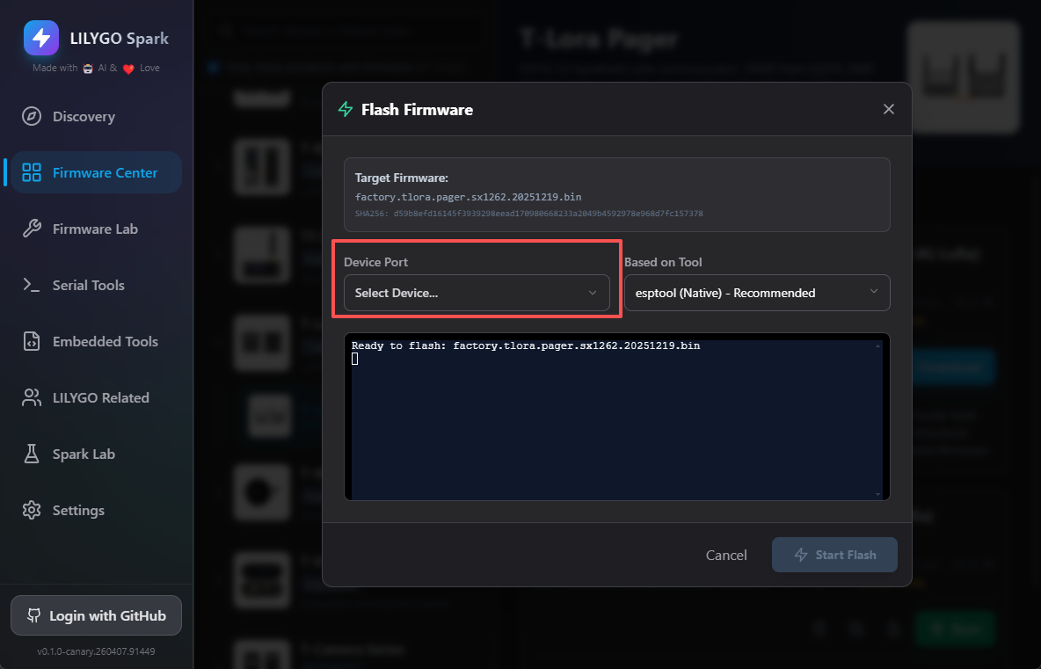Viewport: 1041px width, 669px height.
Task: Expand the Based on Tool dropdown
Action: point(757,293)
